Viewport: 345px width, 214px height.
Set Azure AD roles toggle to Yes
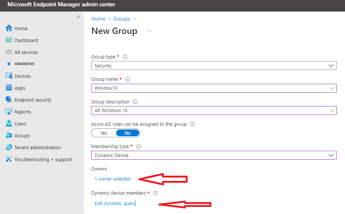pyautogui.click(x=103, y=133)
